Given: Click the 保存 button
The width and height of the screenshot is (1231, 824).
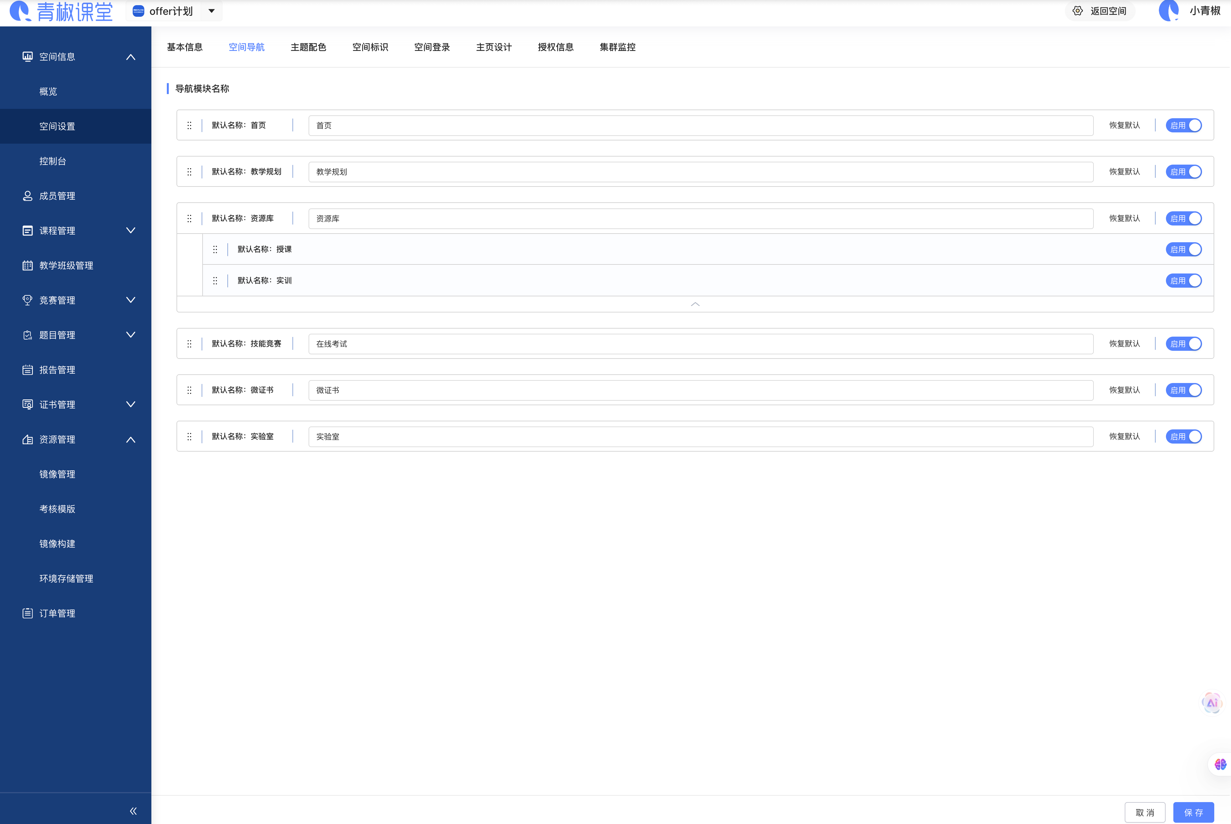Looking at the screenshot, I should click(x=1193, y=812).
